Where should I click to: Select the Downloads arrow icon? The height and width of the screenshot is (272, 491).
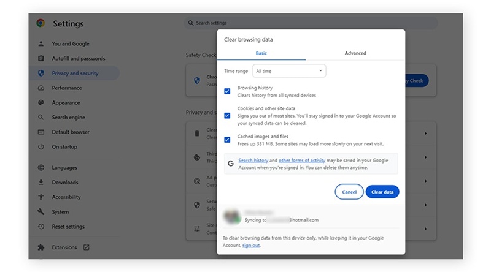(x=41, y=183)
